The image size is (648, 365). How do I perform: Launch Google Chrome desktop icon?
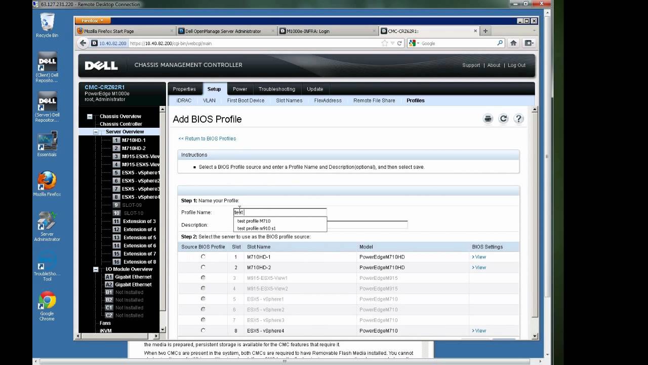pyautogui.click(x=47, y=306)
